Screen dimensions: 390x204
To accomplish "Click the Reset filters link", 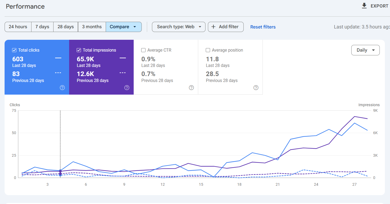I will 263,27.
